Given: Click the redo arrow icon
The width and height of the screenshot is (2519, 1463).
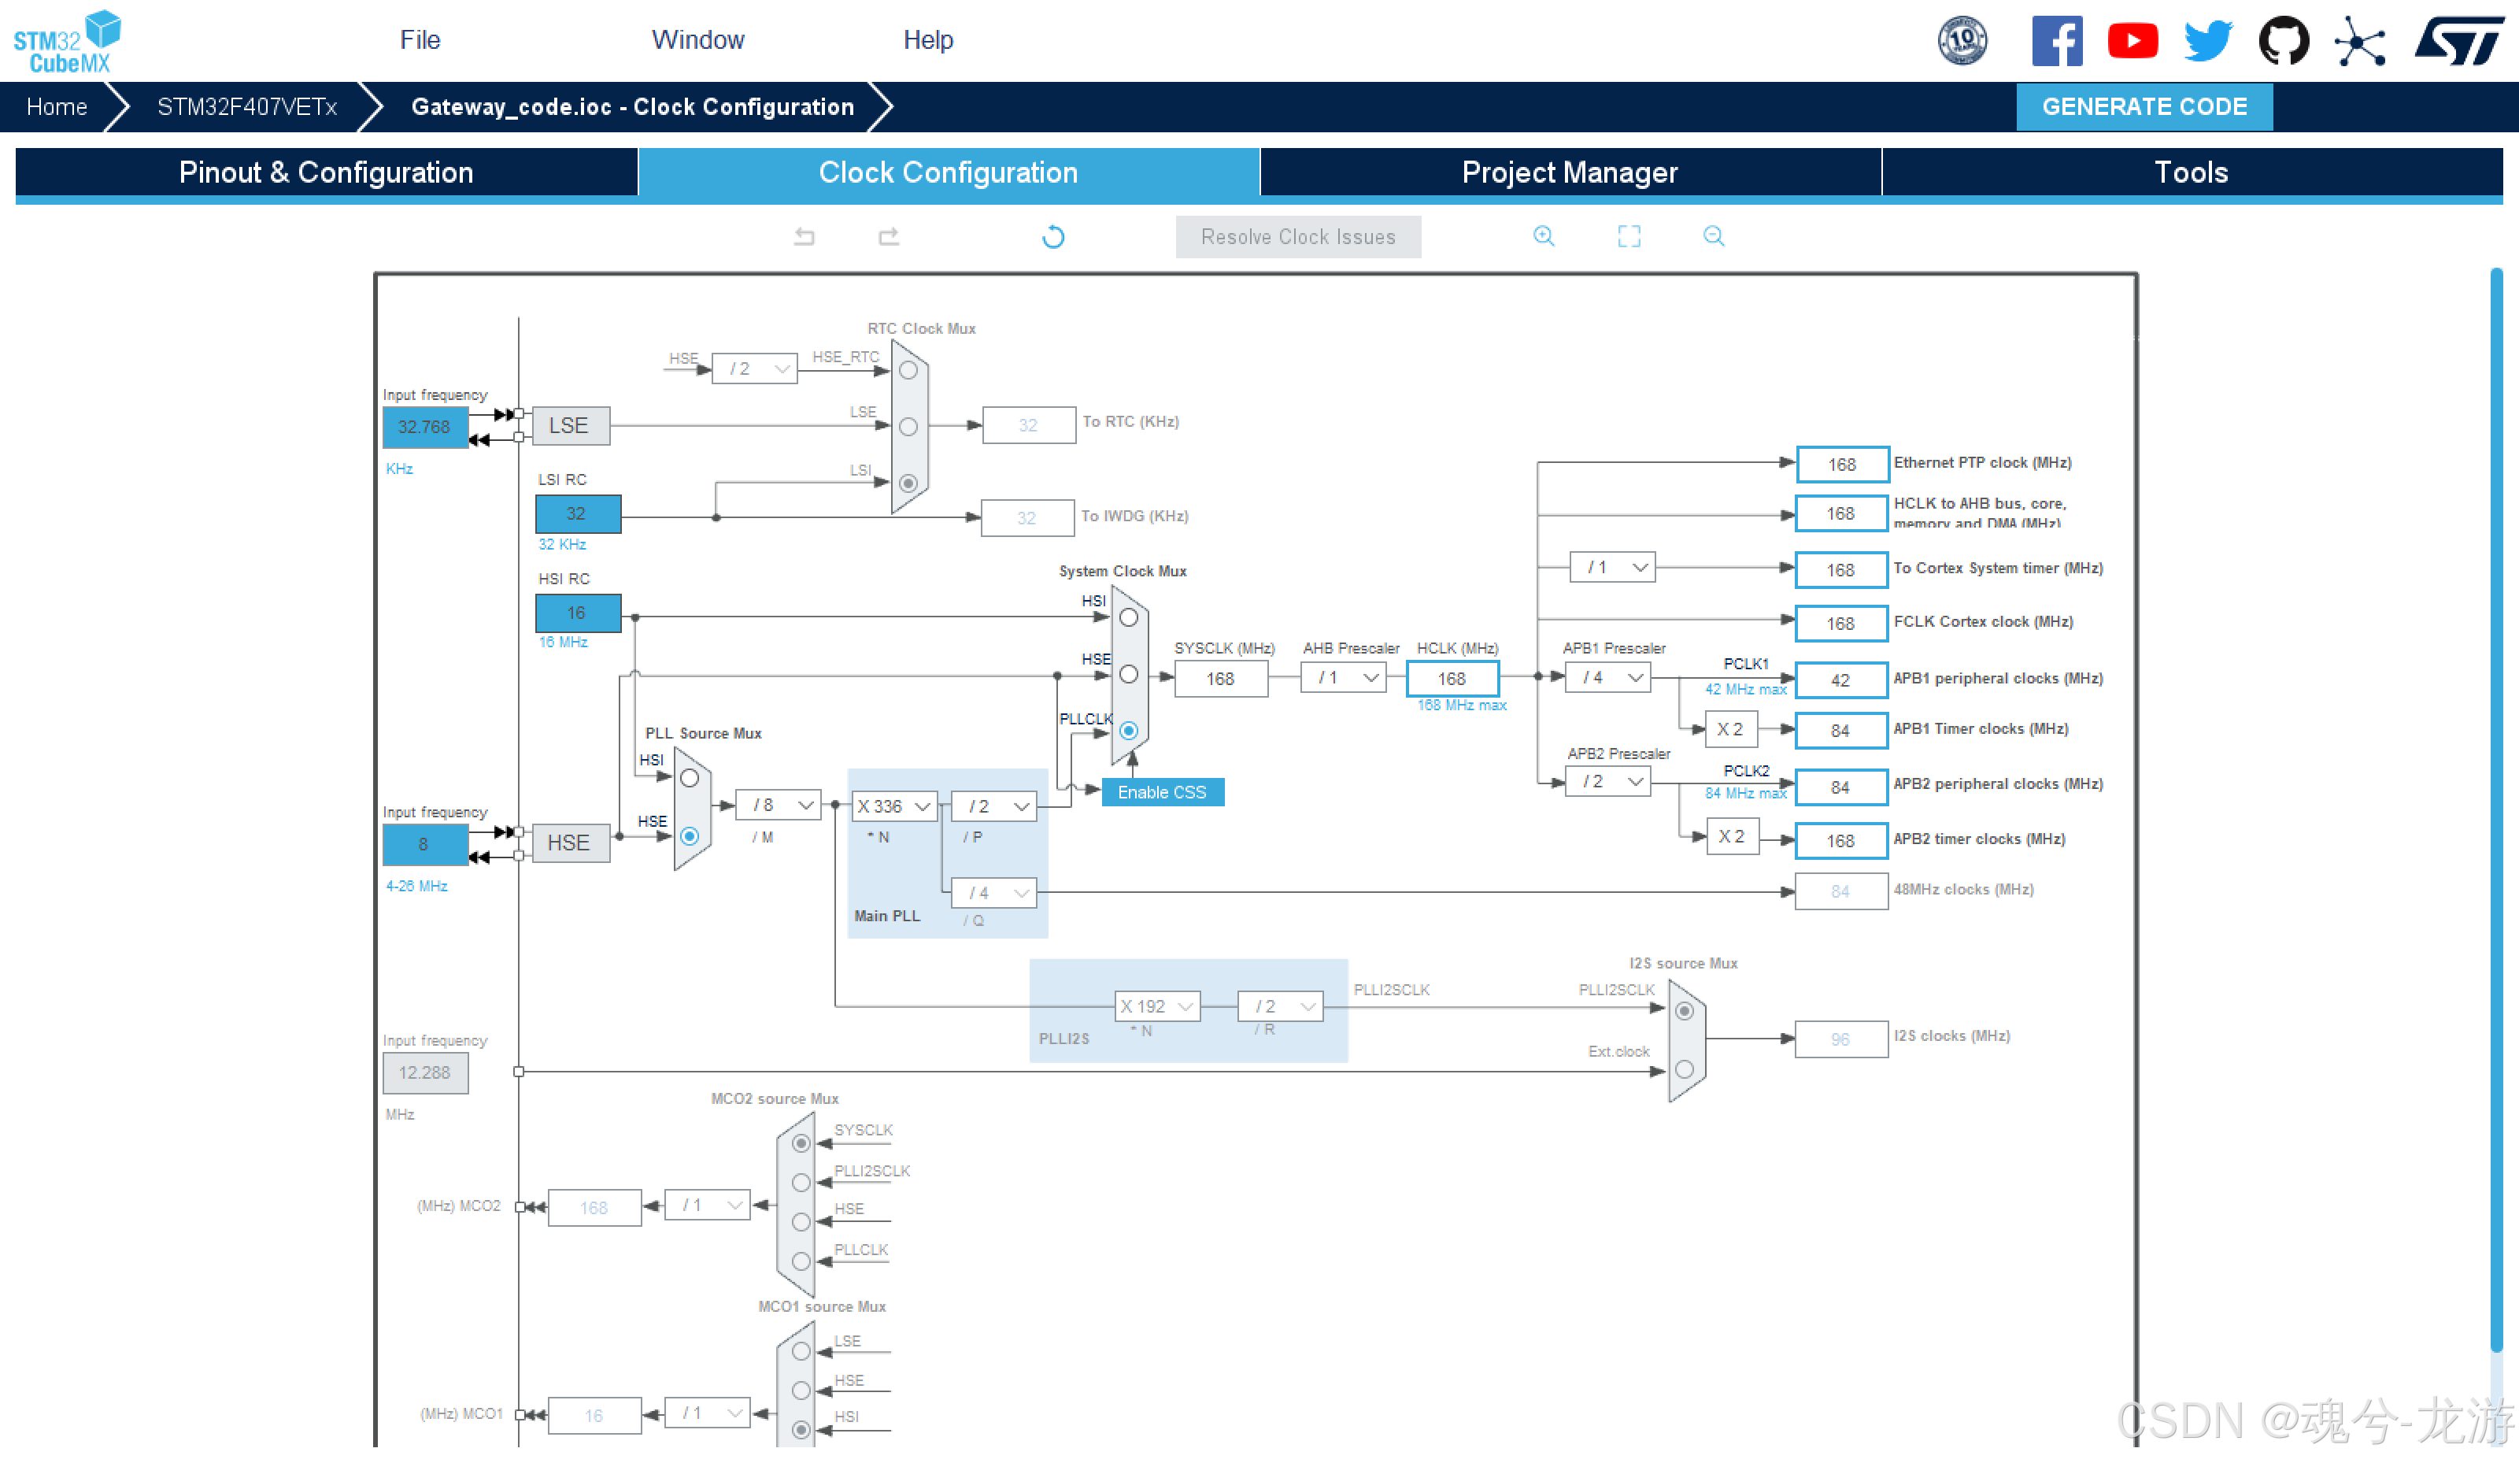Looking at the screenshot, I should tap(889, 237).
